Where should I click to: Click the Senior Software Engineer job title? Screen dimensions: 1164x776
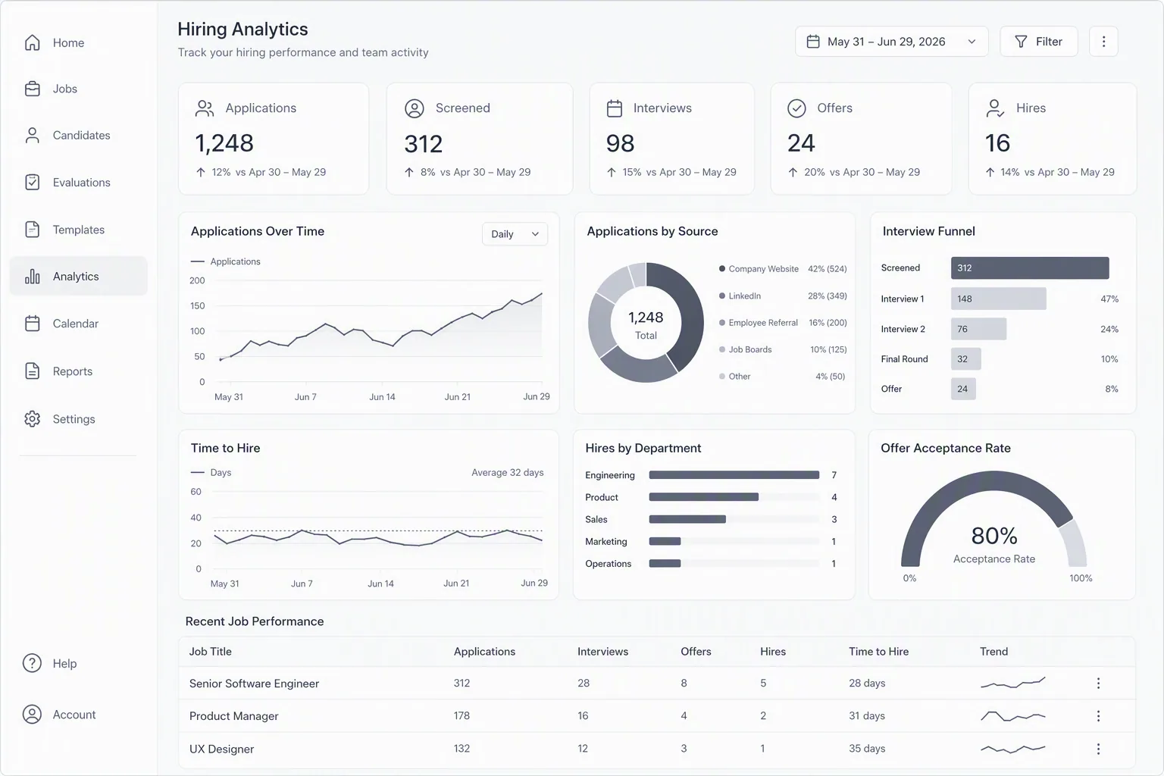254,684
